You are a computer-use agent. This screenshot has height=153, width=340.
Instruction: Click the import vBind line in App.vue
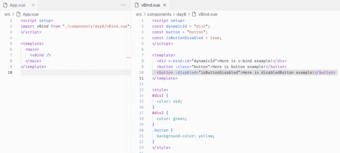point(76,26)
